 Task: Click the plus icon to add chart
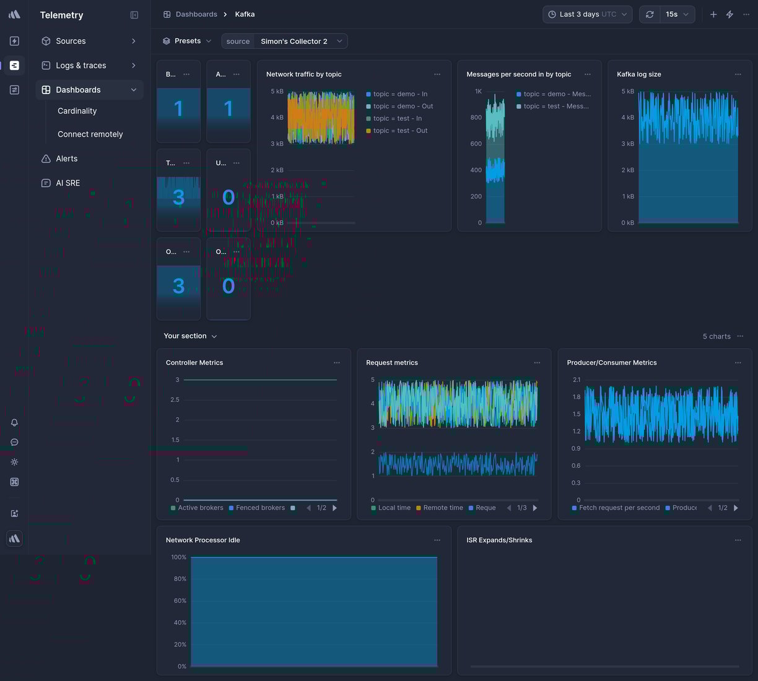[713, 14]
